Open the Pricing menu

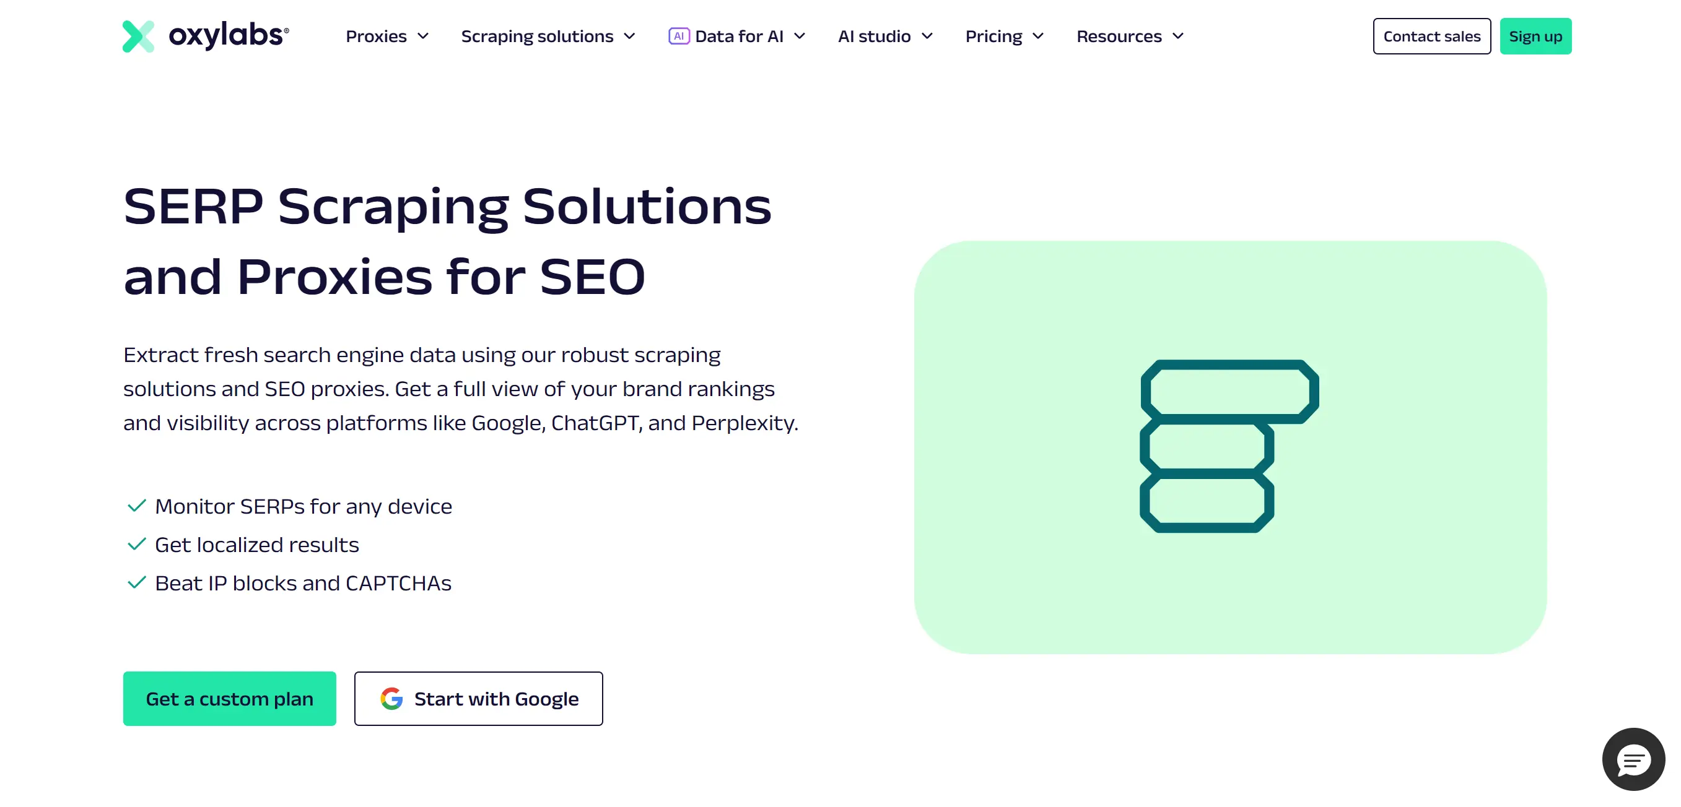pyautogui.click(x=1006, y=37)
